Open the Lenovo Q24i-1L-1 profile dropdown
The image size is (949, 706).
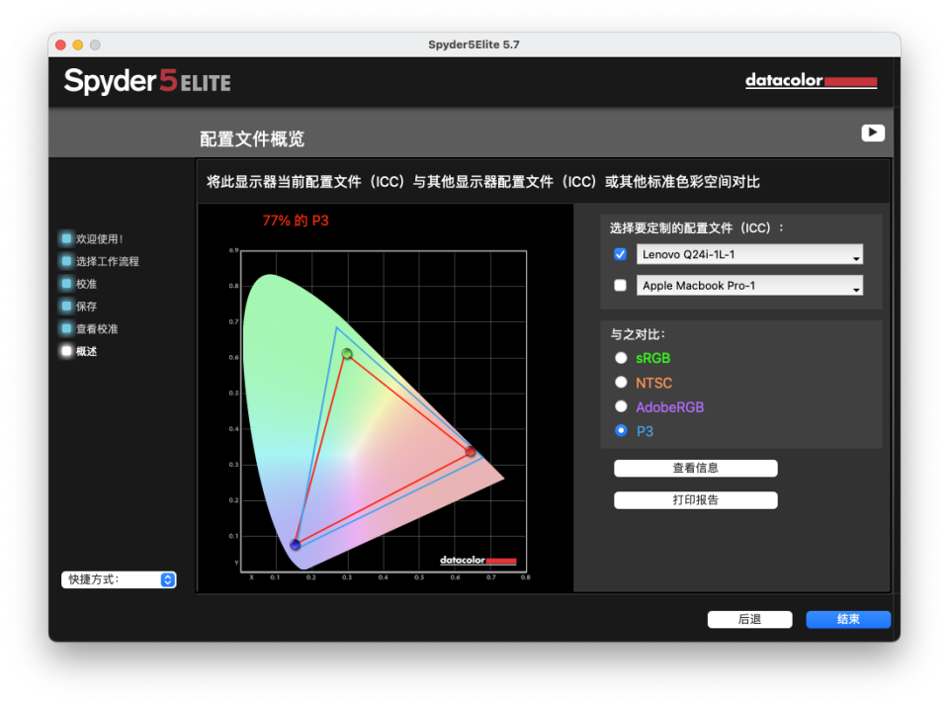pos(749,254)
